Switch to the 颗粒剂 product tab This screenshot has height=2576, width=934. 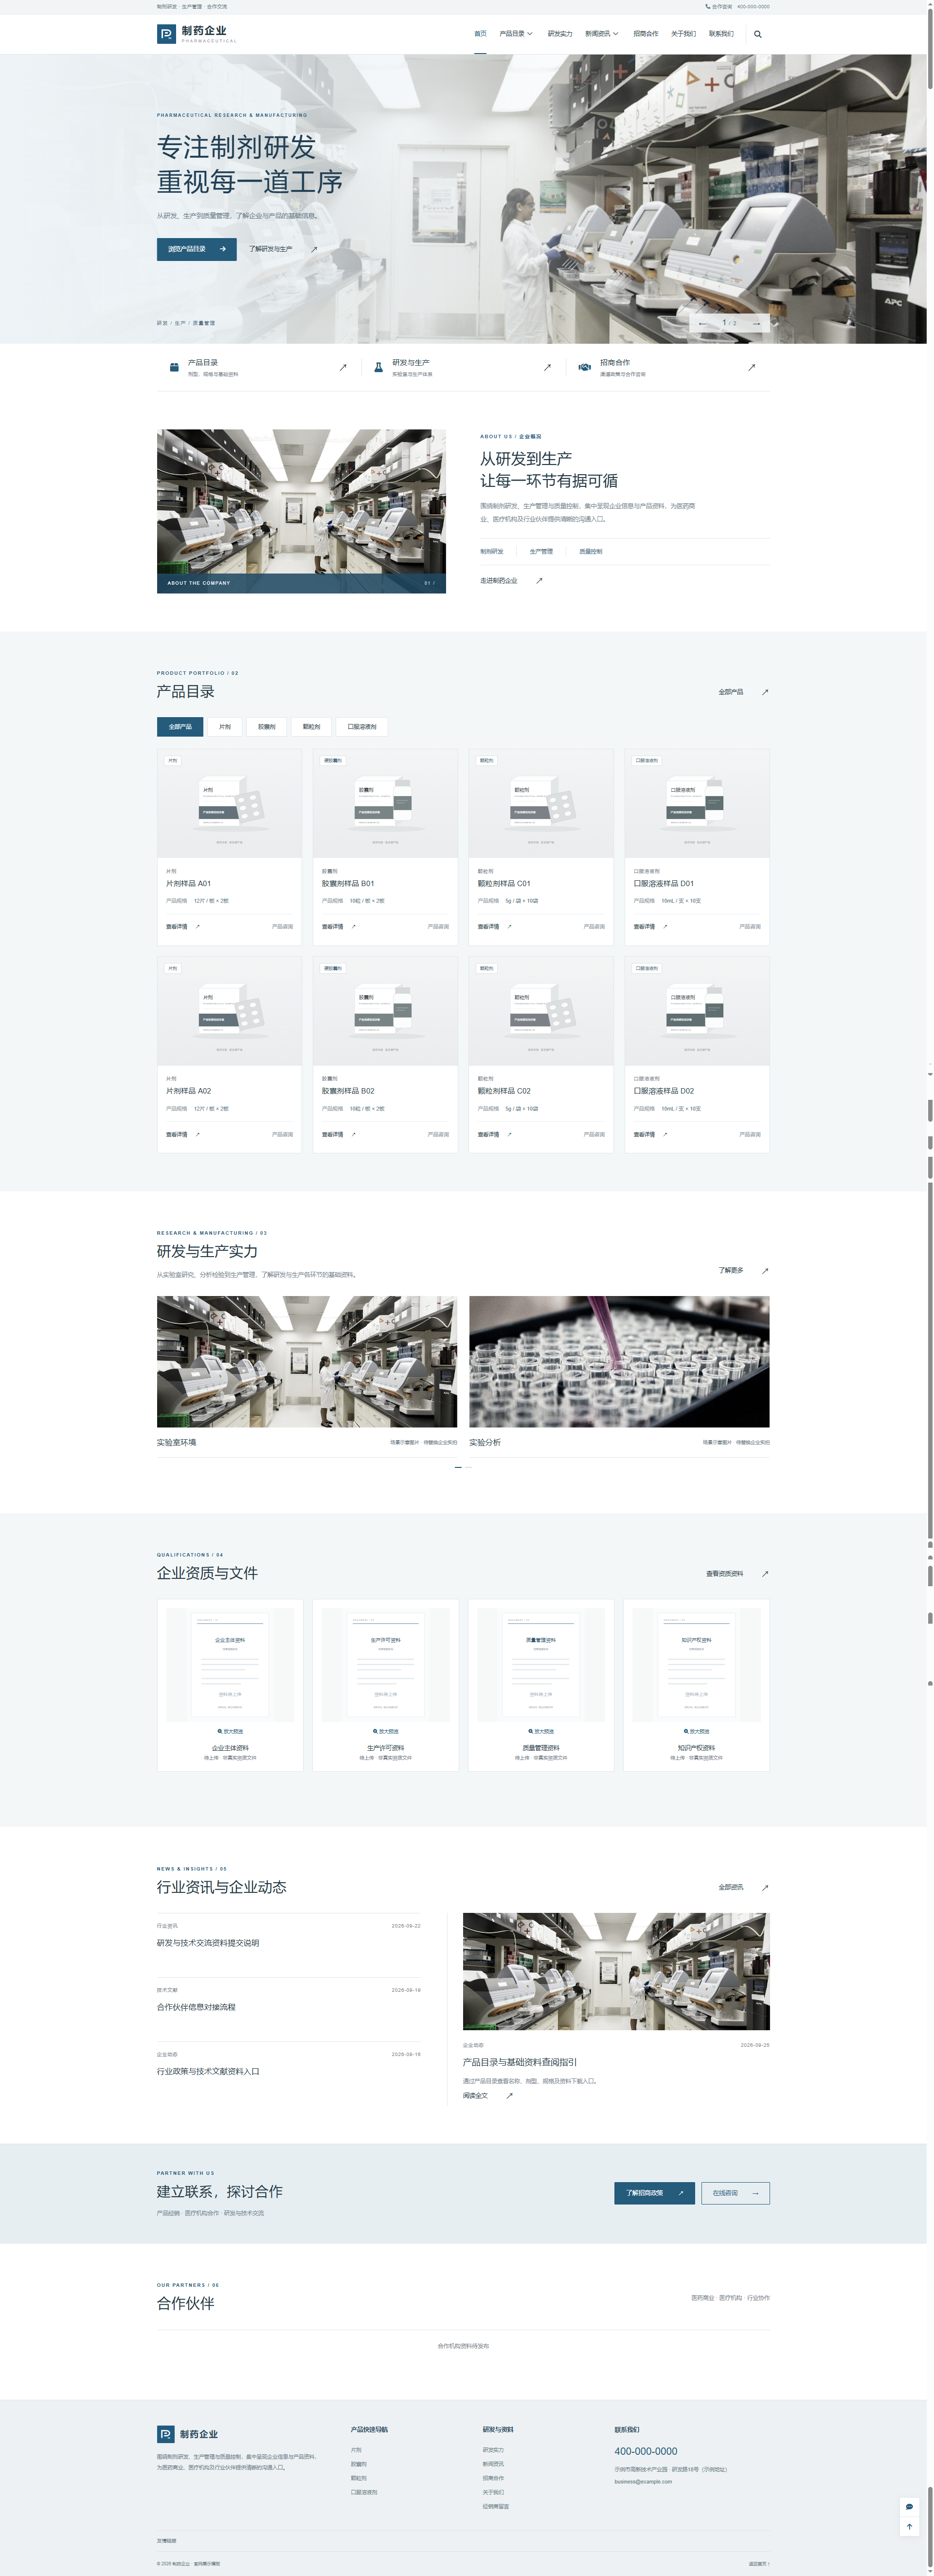pyautogui.click(x=312, y=727)
